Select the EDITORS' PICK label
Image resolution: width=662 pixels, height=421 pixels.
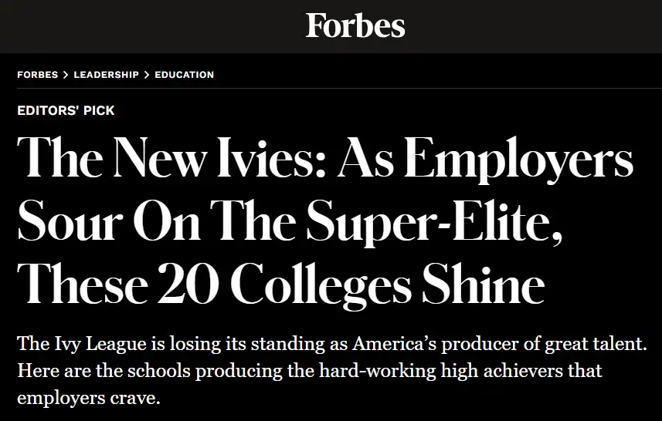66,110
